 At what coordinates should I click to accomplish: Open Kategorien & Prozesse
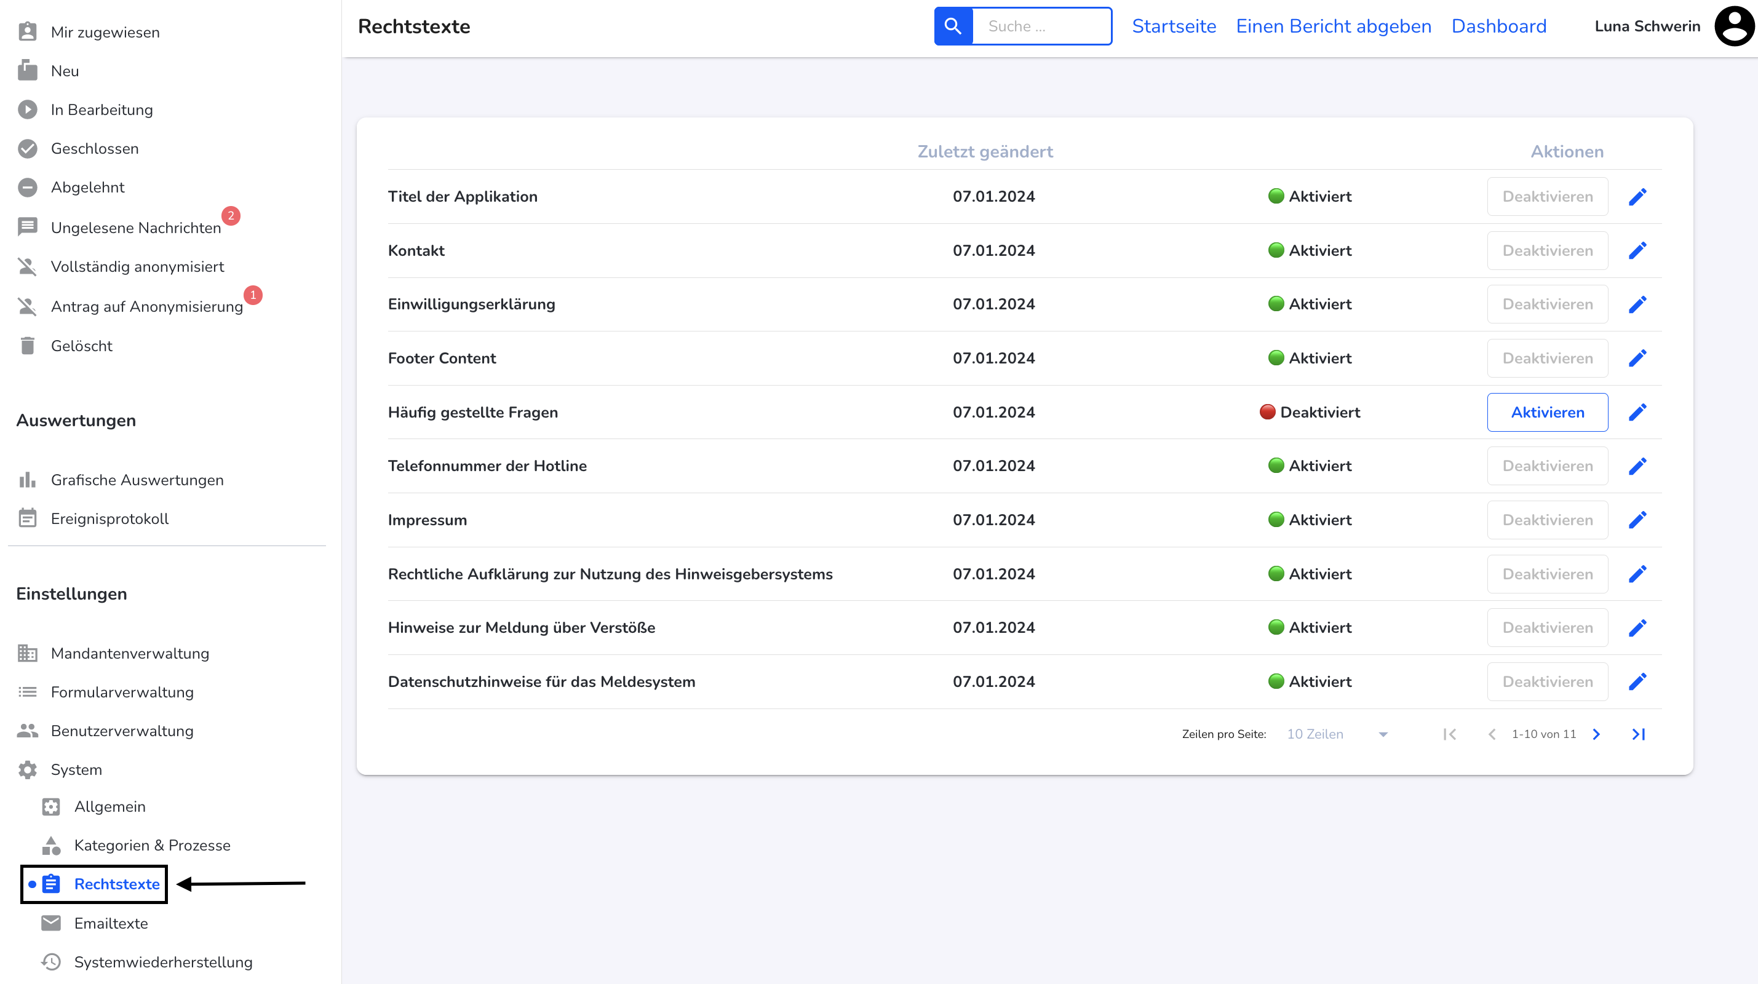pyautogui.click(x=152, y=846)
